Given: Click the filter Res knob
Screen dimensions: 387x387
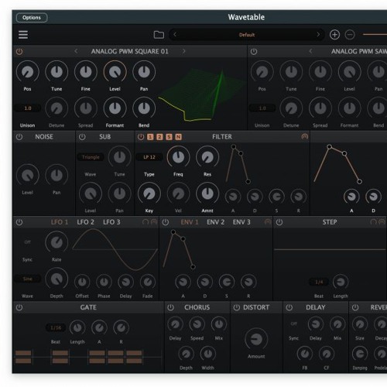Looking at the screenshot, I should click(x=207, y=157).
